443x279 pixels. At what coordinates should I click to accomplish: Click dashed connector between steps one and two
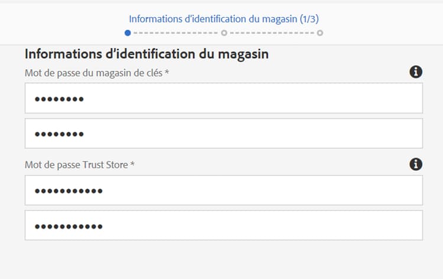(x=176, y=33)
